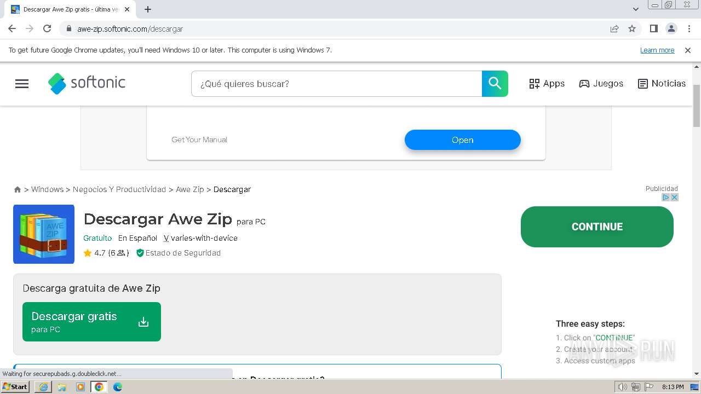Open the Noticias section
The height and width of the screenshot is (394, 701).
coord(662,84)
